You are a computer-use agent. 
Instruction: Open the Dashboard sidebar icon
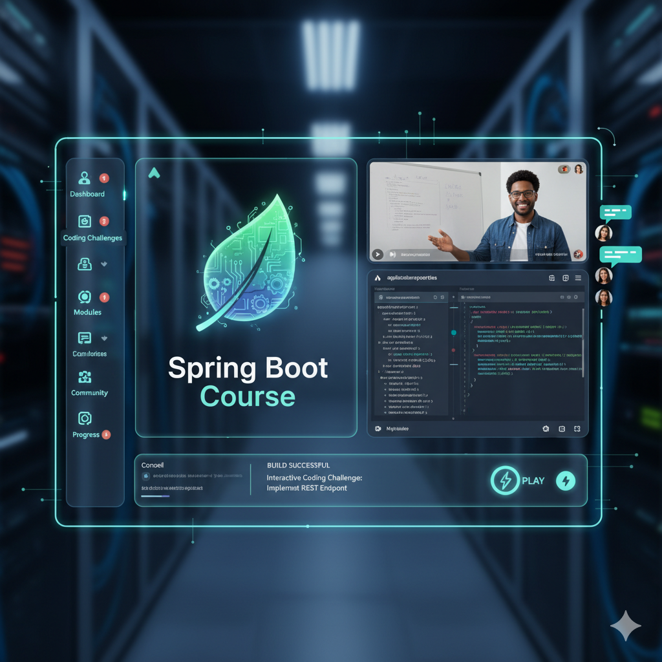click(84, 178)
